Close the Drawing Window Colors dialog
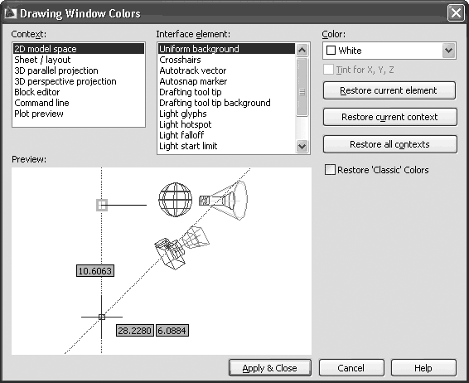This screenshot has width=469, height=383. [x=456, y=13]
